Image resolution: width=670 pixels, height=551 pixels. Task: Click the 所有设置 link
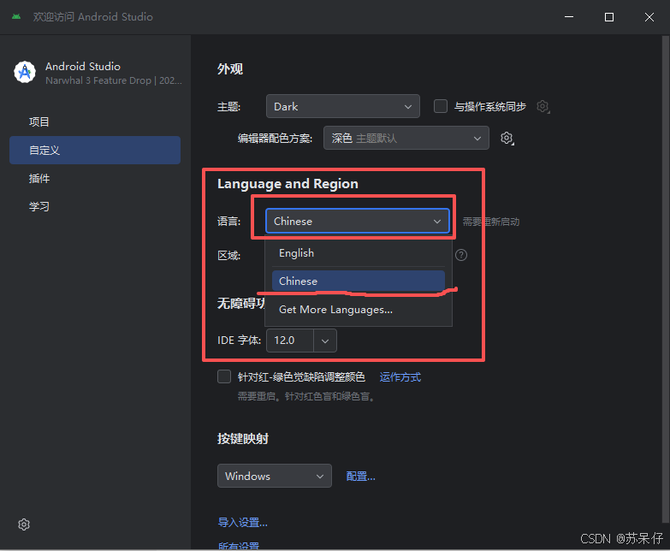(x=239, y=546)
